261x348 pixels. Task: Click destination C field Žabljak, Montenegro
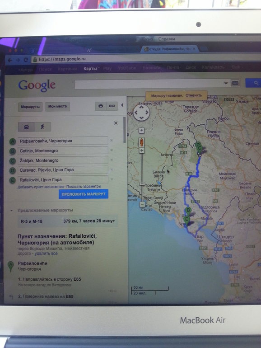click(x=63, y=160)
